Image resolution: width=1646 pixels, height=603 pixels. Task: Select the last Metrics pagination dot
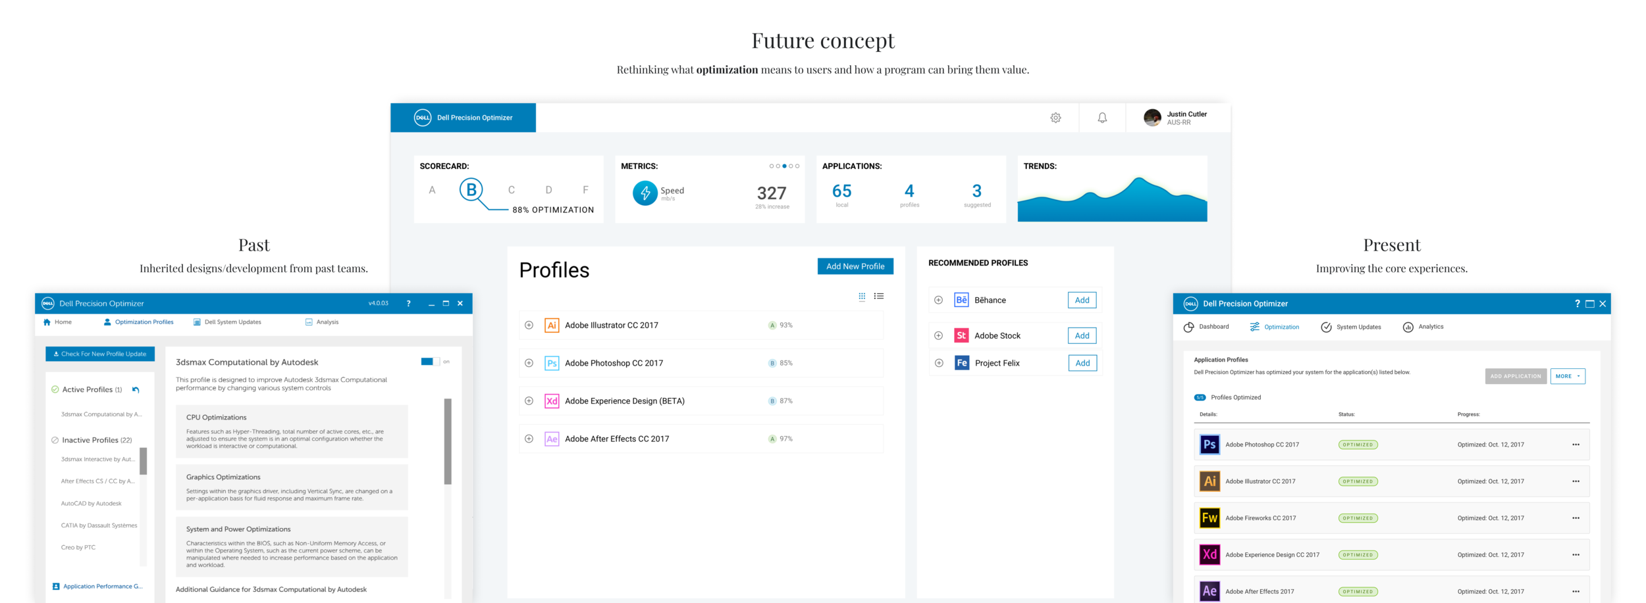(797, 166)
